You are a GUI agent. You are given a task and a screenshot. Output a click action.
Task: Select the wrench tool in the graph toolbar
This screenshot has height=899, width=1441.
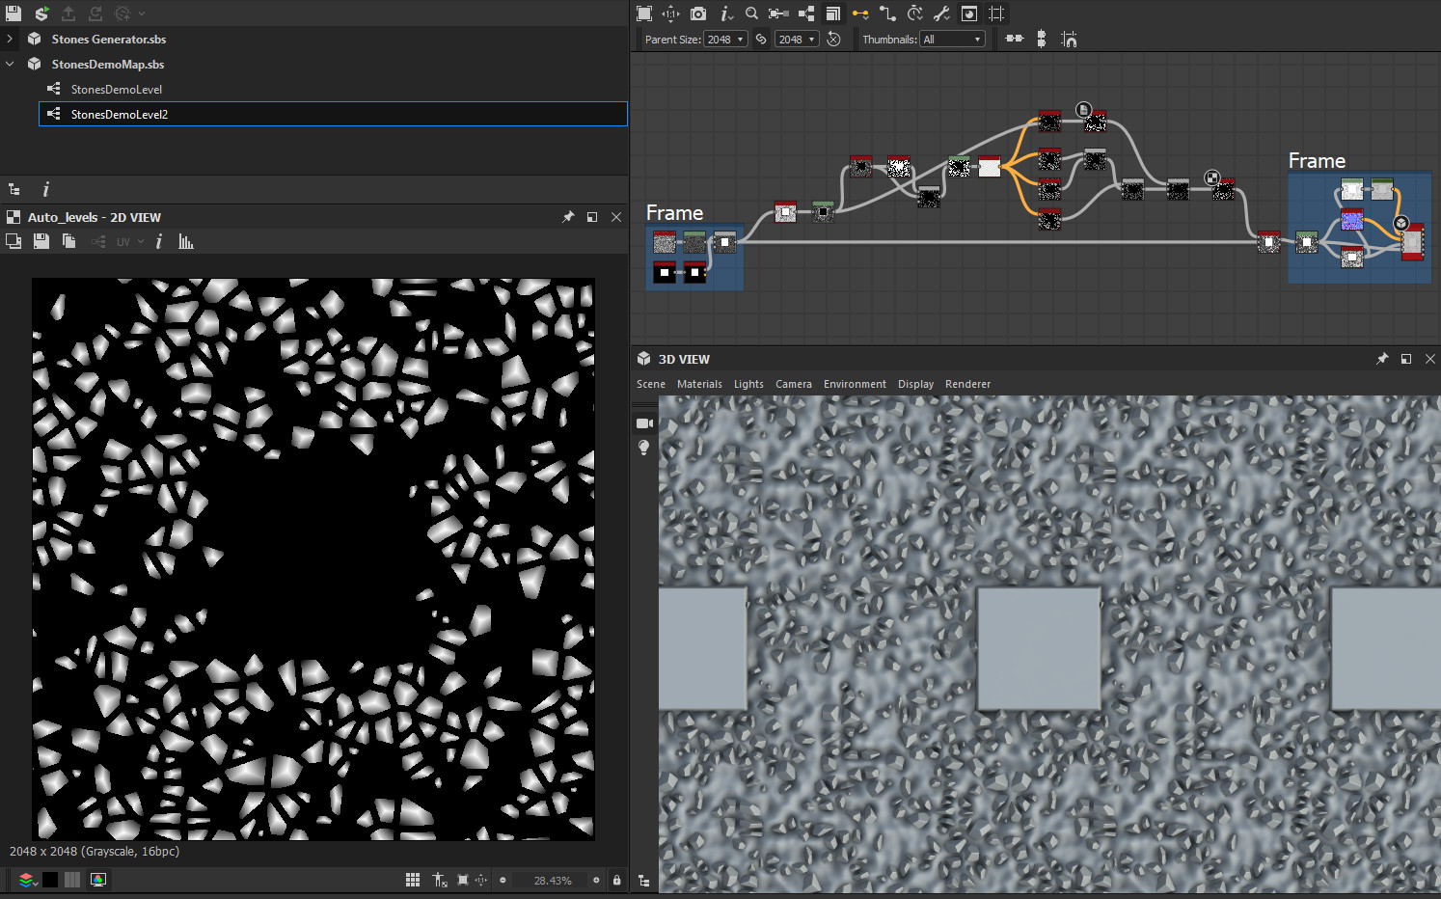(941, 14)
